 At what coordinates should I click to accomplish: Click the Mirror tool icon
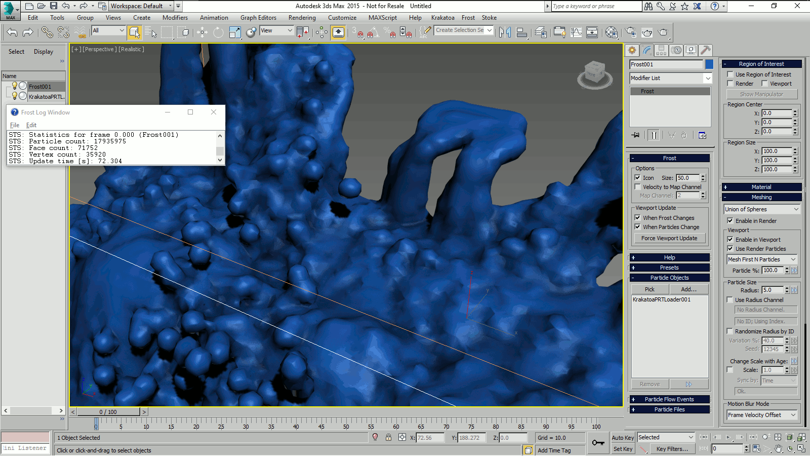tap(505, 32)
